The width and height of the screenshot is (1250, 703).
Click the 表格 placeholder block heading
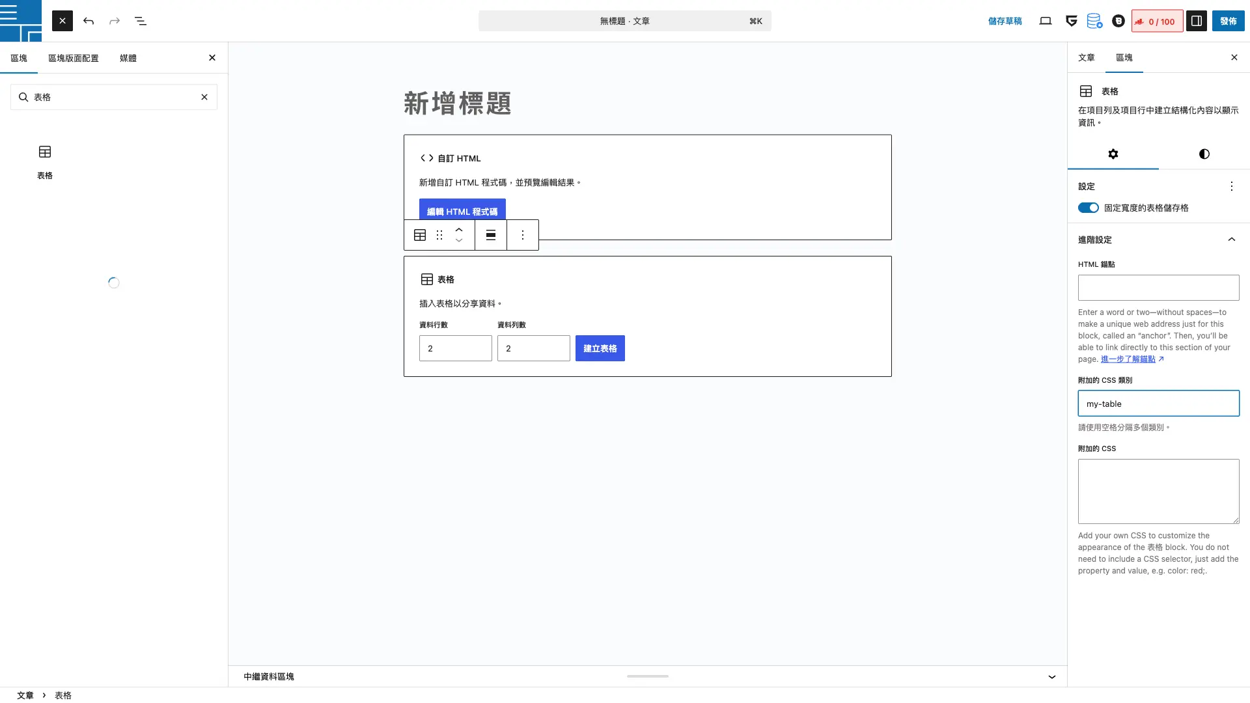437,279
